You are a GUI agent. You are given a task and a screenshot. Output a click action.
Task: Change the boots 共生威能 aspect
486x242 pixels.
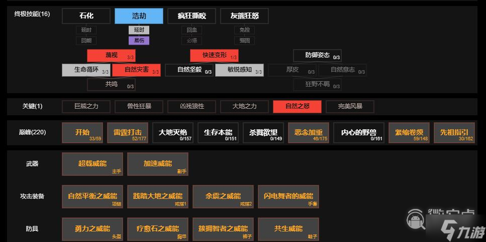tap(288, 229)
